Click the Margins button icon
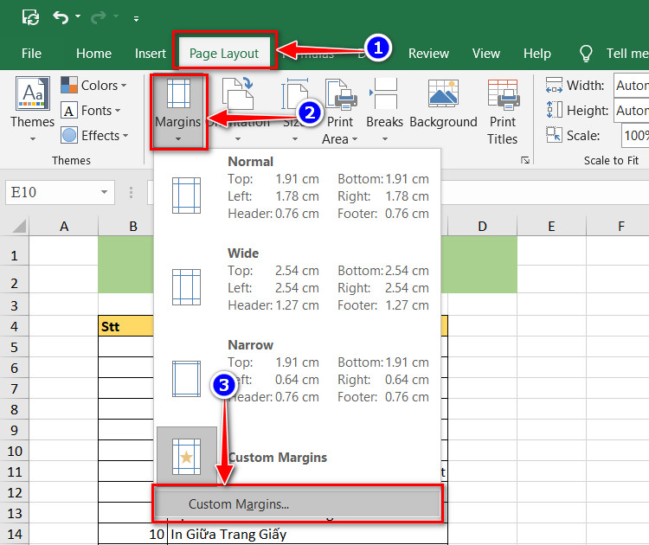Screen dimensions: 649x545 point(178,93)
